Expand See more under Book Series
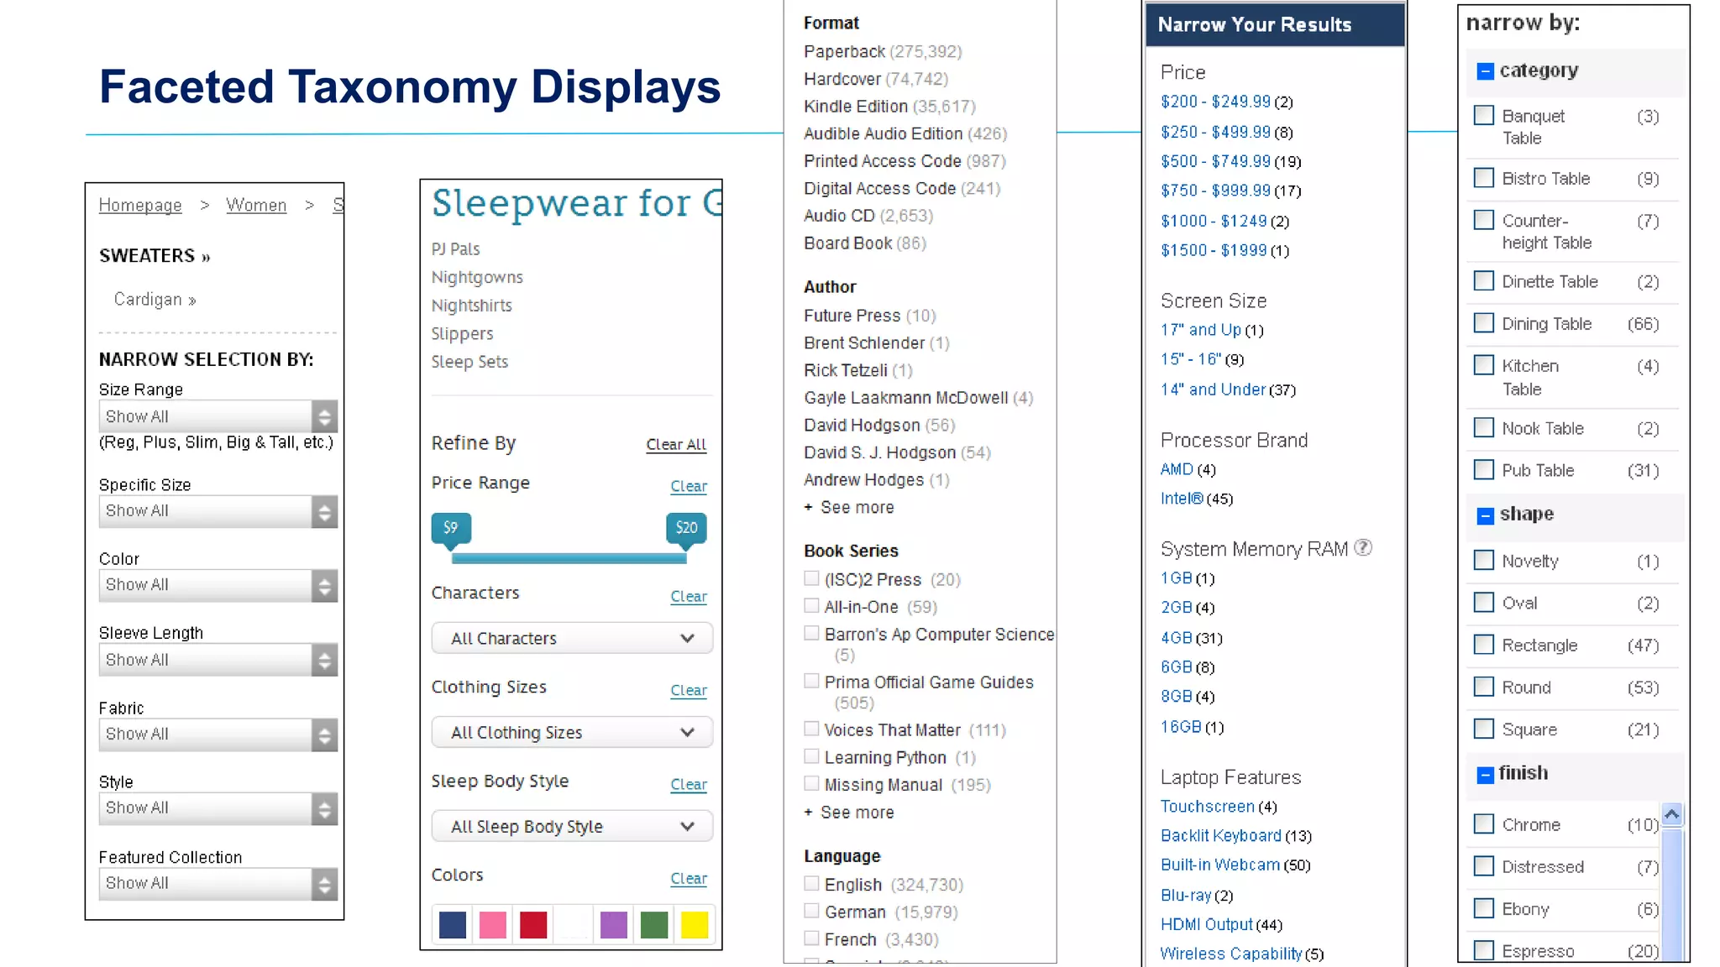Viewport: 1720px width, 967px height. (x=849, y=813)
